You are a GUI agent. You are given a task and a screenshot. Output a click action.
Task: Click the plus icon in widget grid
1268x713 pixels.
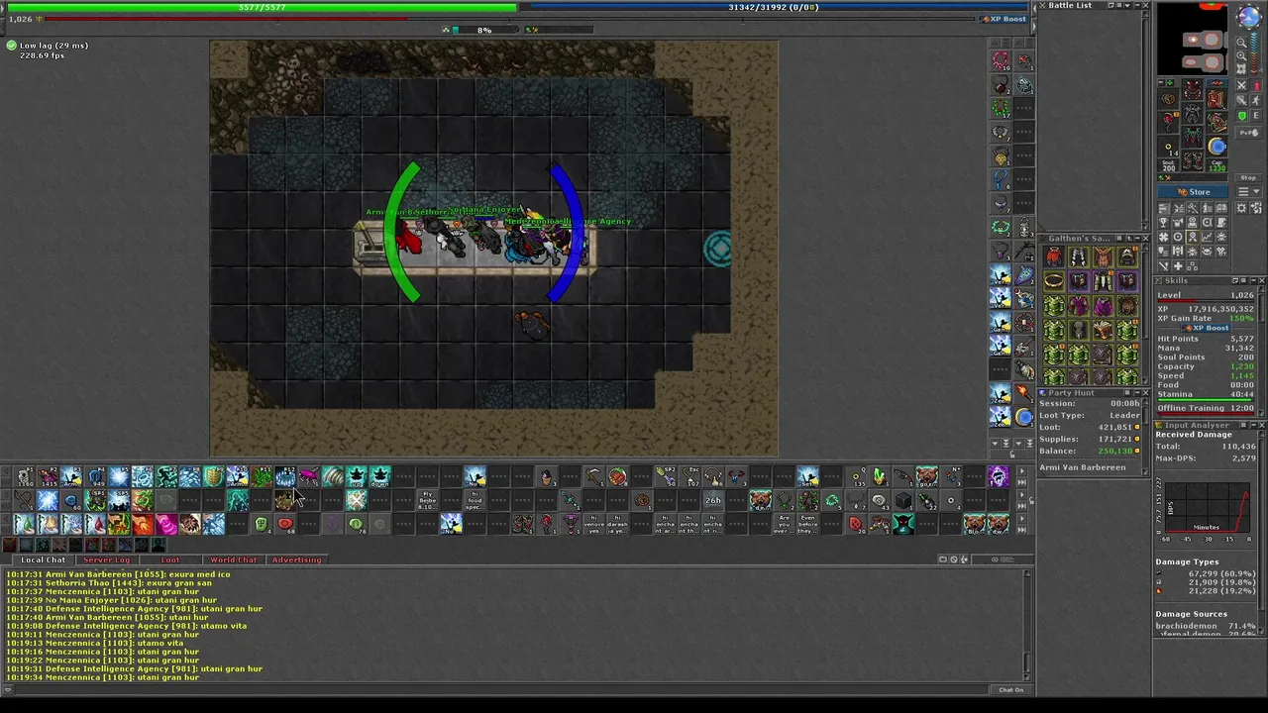pos(1178,264)
